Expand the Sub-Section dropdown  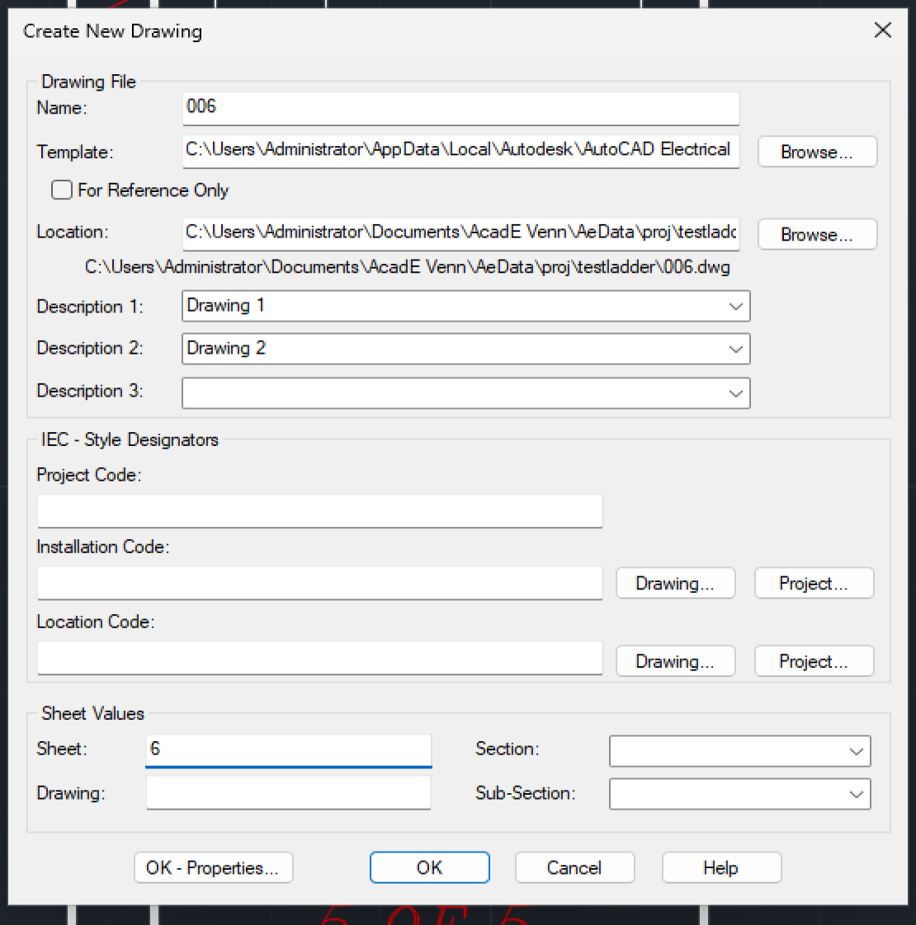click(856, 794)
